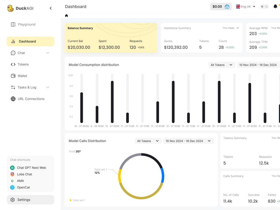Open Model Calls Distribution date range dropdown

click(x=188, y=141)
